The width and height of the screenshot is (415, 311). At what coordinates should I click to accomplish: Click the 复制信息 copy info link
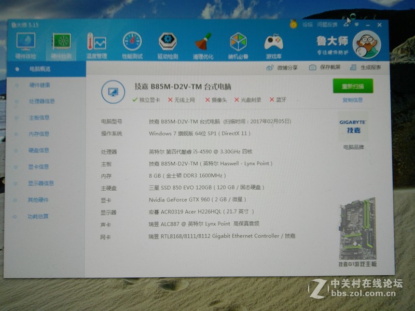click(353, 100)
